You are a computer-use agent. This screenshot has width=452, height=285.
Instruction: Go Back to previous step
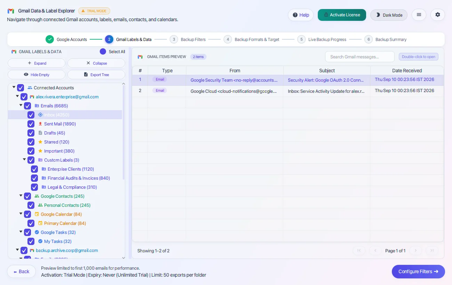(x=21, y=271)
